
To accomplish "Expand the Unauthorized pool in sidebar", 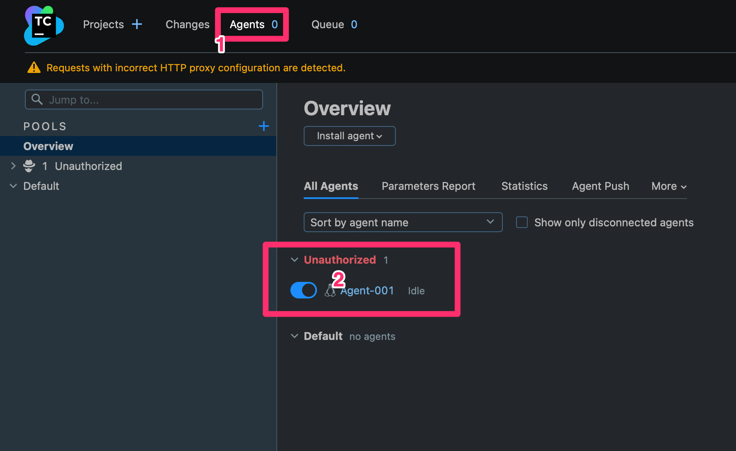I will (13, 166).
